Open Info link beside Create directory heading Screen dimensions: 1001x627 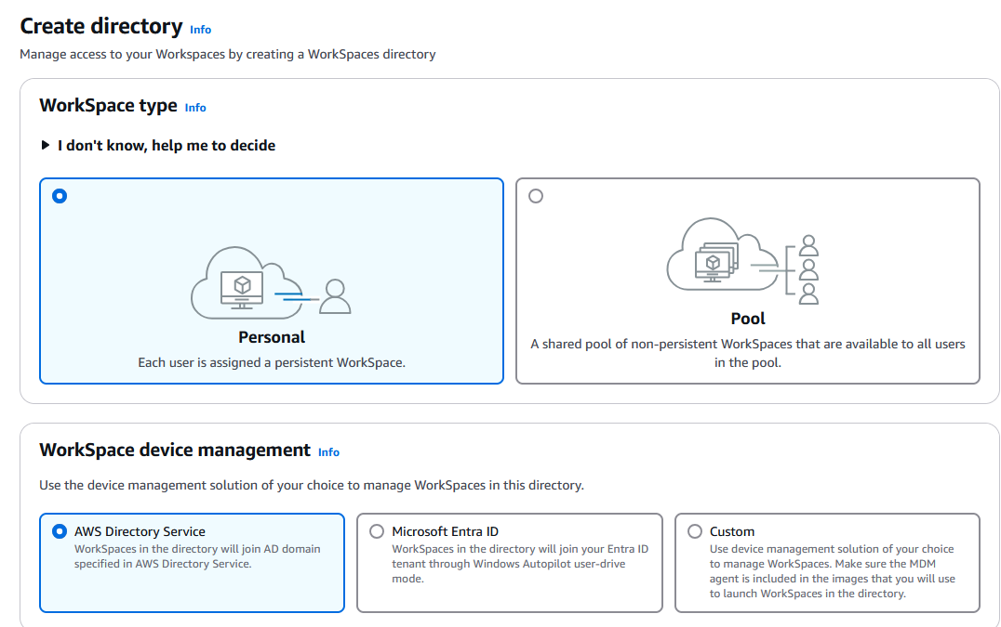(200, 29)
